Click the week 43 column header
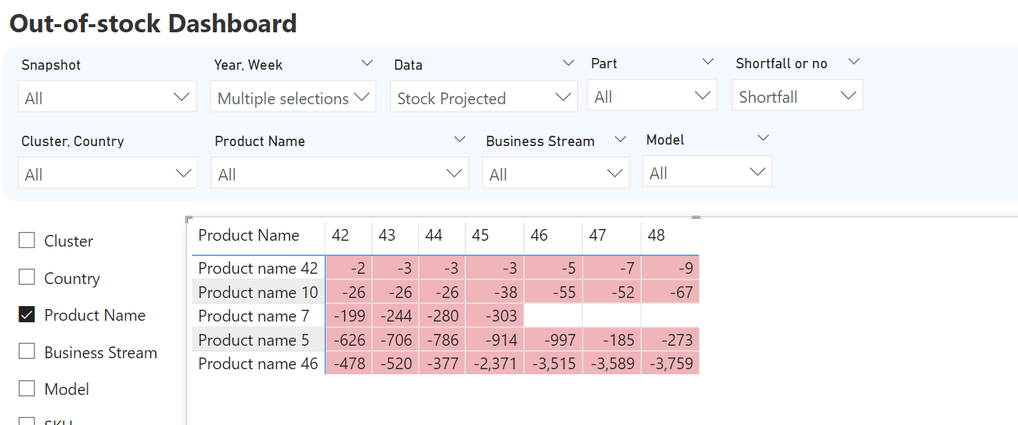1018x425 pixels. [395, 236]
